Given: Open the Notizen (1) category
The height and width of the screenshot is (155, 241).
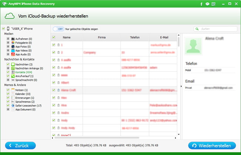Looking at the screenshot, I should click(22, 90).
